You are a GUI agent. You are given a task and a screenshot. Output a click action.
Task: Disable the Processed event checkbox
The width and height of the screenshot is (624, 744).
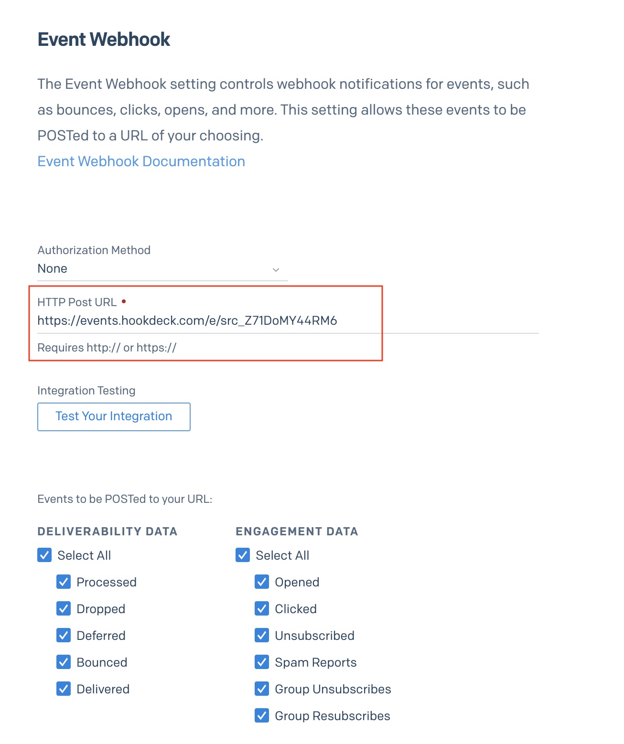64,582
